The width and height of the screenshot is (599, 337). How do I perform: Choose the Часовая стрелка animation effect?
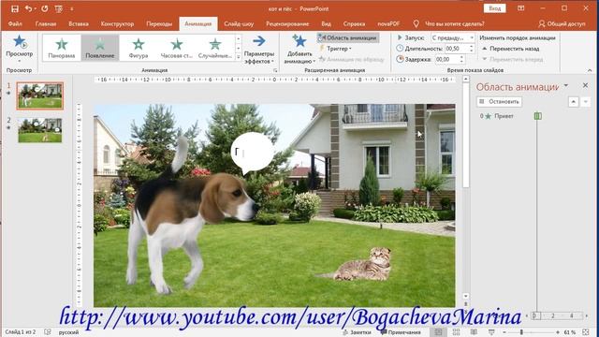point(177,48)
